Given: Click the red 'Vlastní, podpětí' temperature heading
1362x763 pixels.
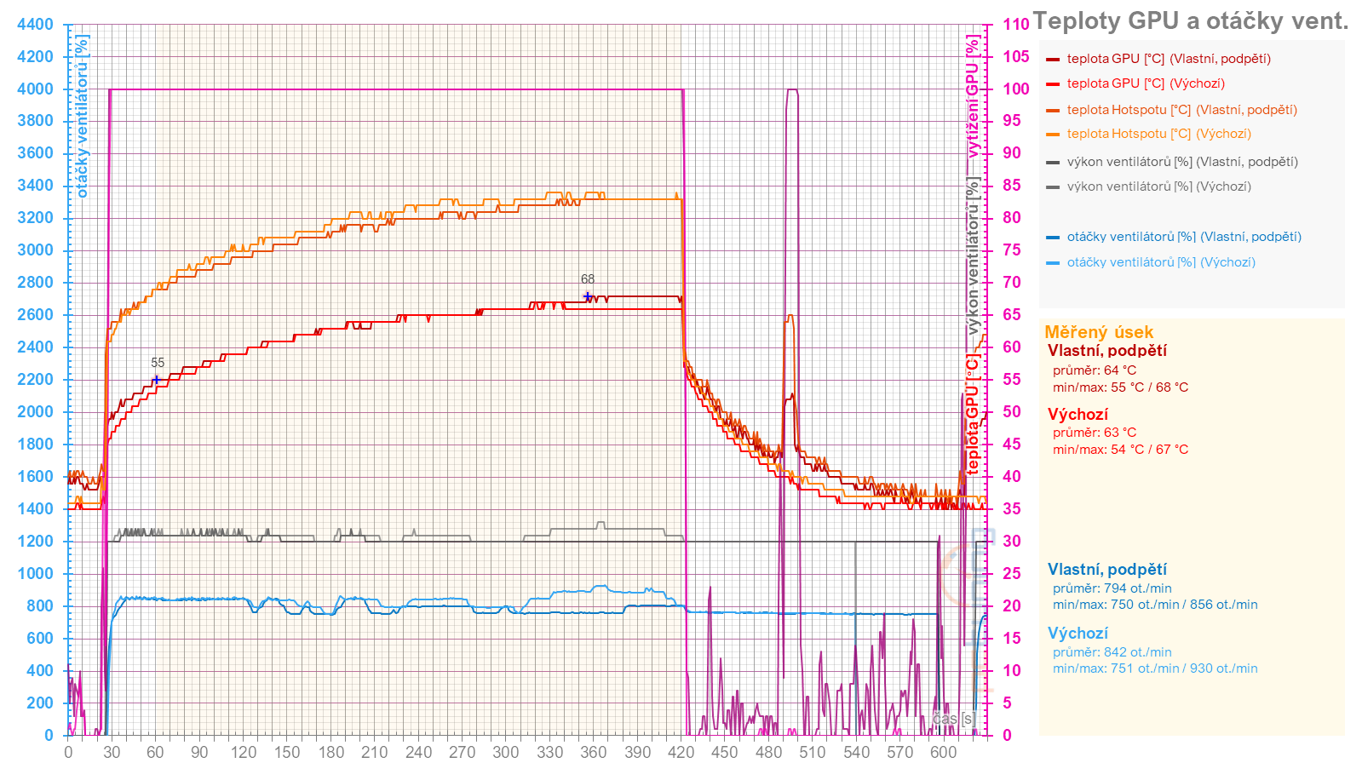Looking at the screenshot, I should [x=1107, y=351].
